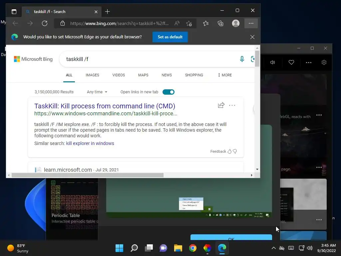Open settings gear in background wallpaper window
This screenshot has width=341, height=256.
(x=324, y=62)
